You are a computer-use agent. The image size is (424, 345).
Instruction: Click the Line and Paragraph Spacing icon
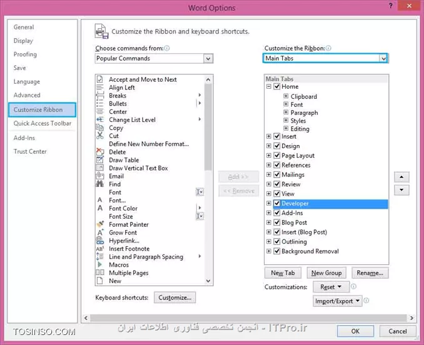pos(100,256)
